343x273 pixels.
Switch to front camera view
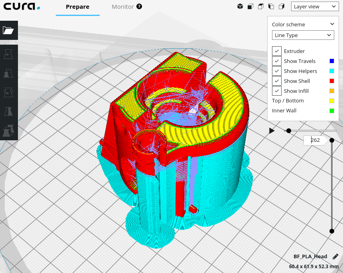(x=250, y=6)
